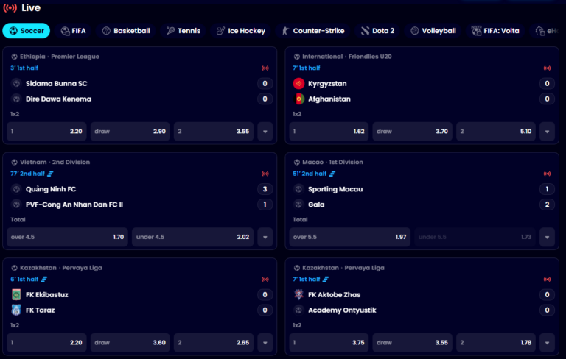Expand more markets for Quảng Ninh FC match
The height and width of the screenshot is (359, 566).
pos(265,237)
